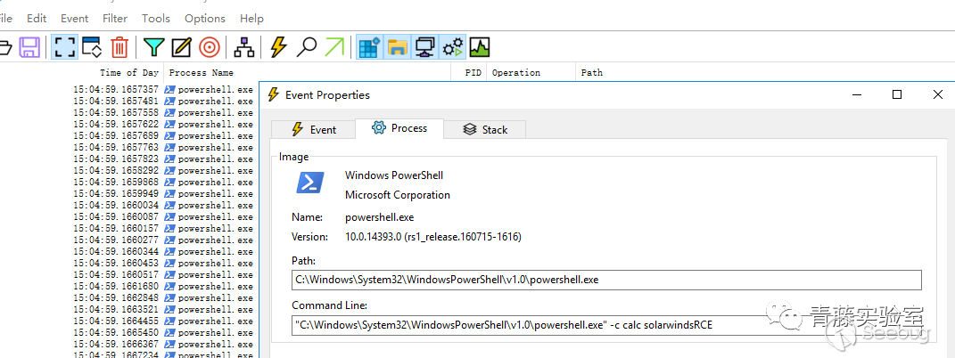Click the PID column header
This screenshot has width=955, height=358.
pyautogui.click(x=473, y=72)
